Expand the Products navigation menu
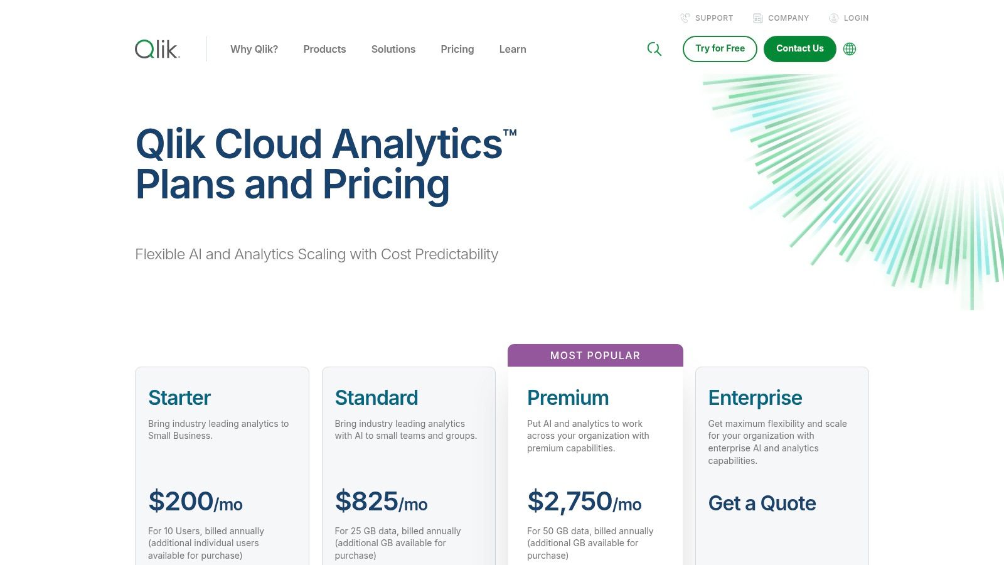Screen dimensions: 1004x565 click(324, 49)
